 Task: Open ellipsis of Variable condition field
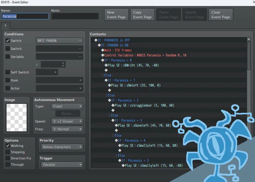point(80,57)
